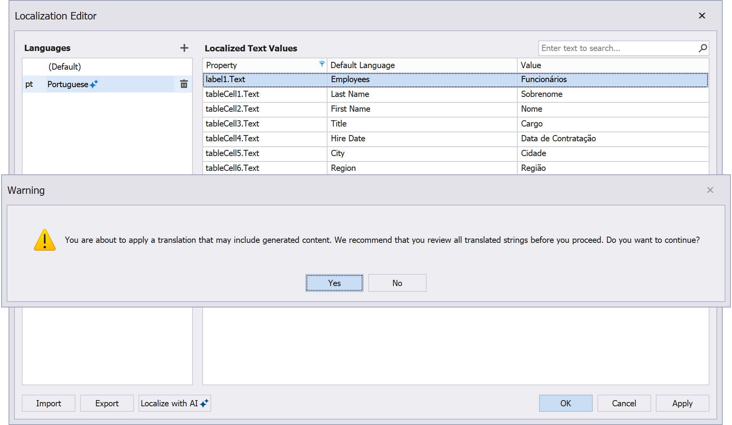The height and width of the screenshot is (425, 732).
Task: Click the Last Name default language cell
Action: 422,94
